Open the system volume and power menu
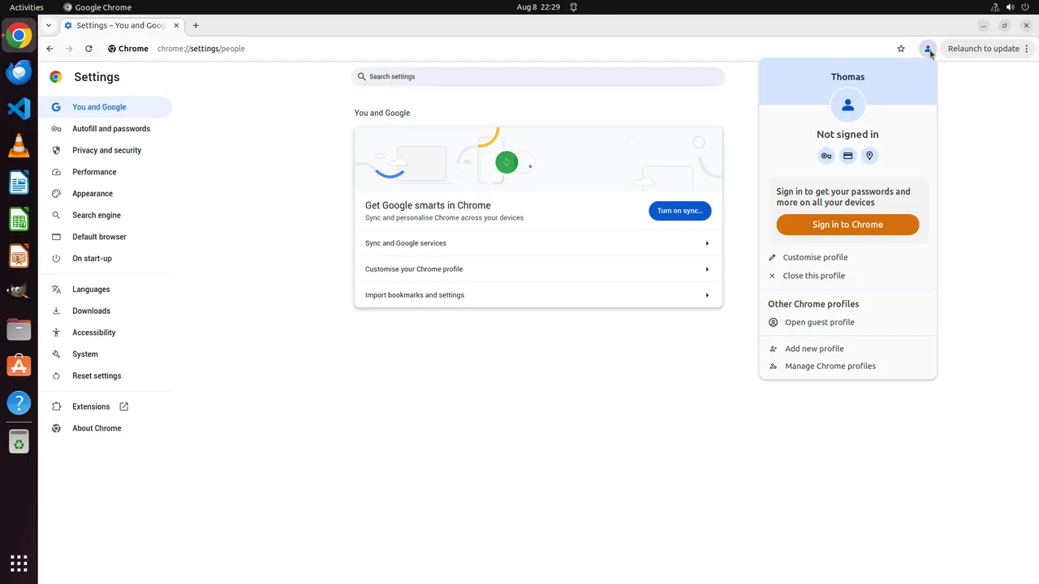 (1010, 7)
